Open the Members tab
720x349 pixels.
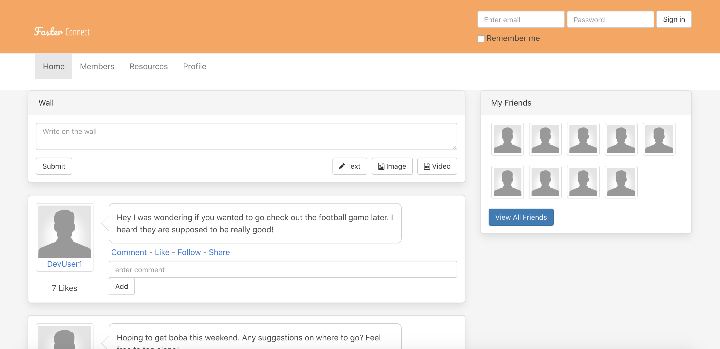coord(97,66)
